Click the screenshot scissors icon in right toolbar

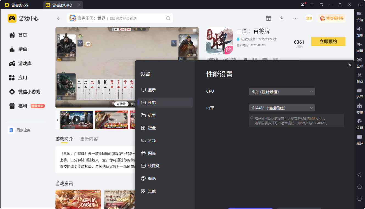(359, 75)
